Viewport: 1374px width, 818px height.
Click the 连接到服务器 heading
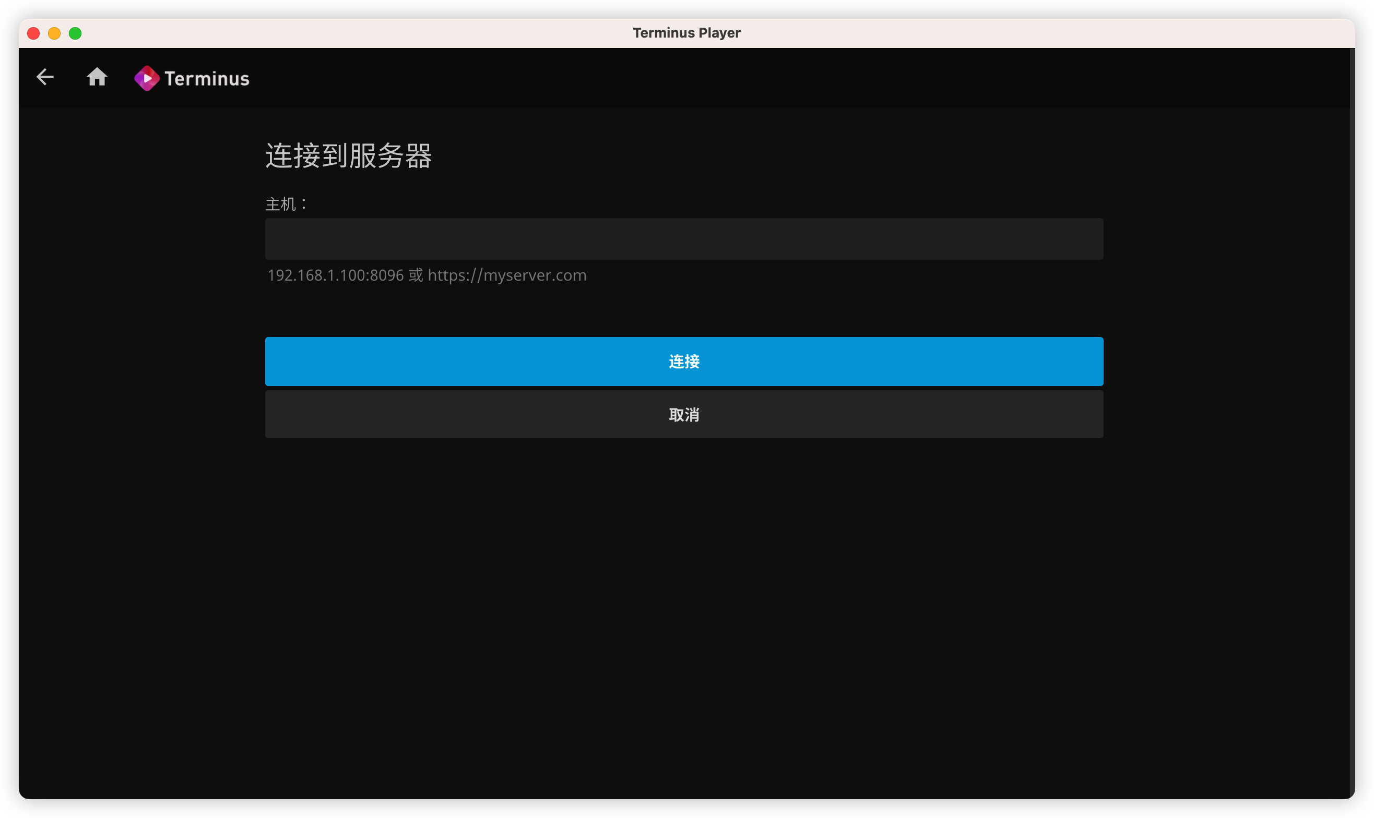click(349, 156)
